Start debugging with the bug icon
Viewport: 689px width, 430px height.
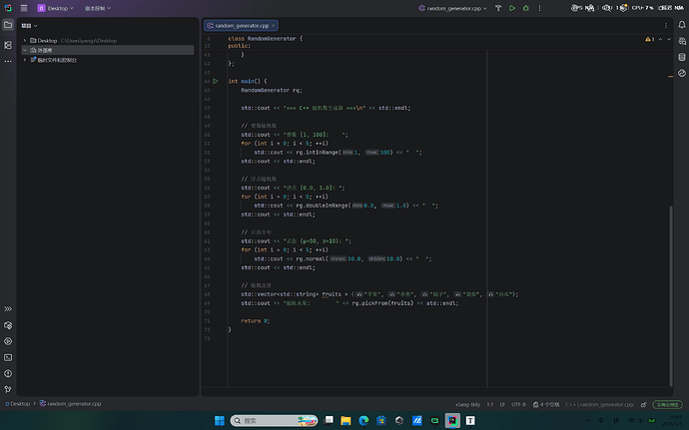(x=525, y=8)
